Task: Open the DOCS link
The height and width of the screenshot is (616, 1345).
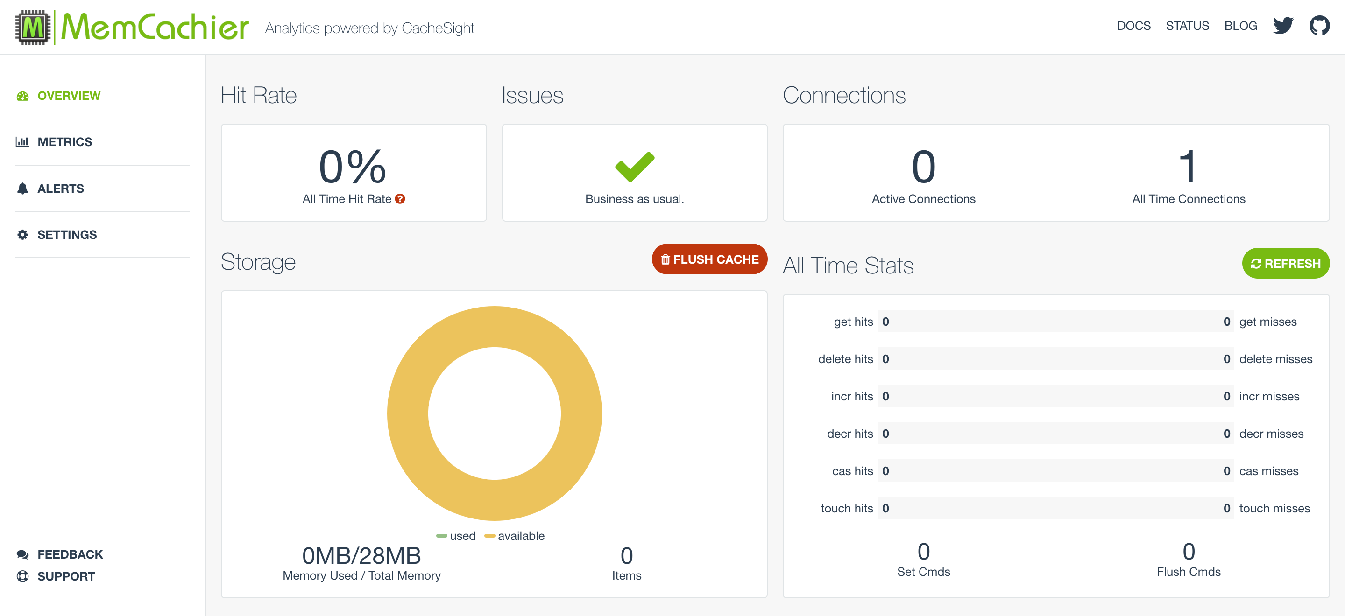Action: coord(1133,26)
